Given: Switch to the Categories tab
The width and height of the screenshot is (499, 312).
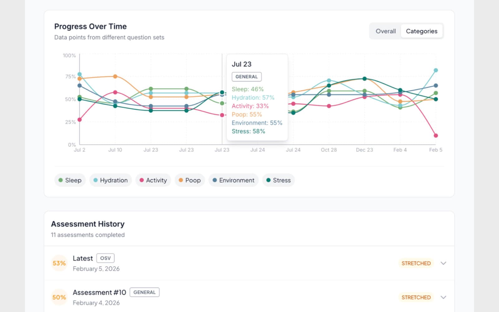Looking at the screenshot, I should coord(422,31).
